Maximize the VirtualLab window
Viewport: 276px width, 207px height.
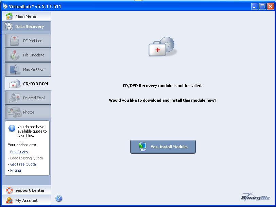(262, 6)
